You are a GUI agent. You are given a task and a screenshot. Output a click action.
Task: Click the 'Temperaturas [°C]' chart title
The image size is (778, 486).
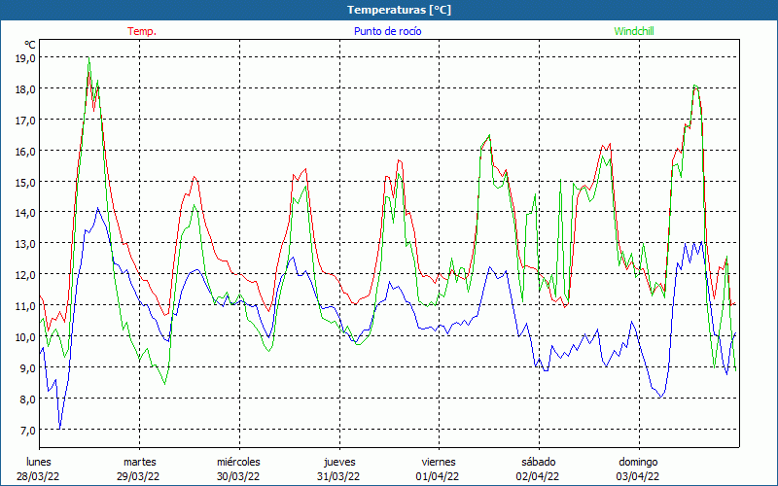coord(399,10)
